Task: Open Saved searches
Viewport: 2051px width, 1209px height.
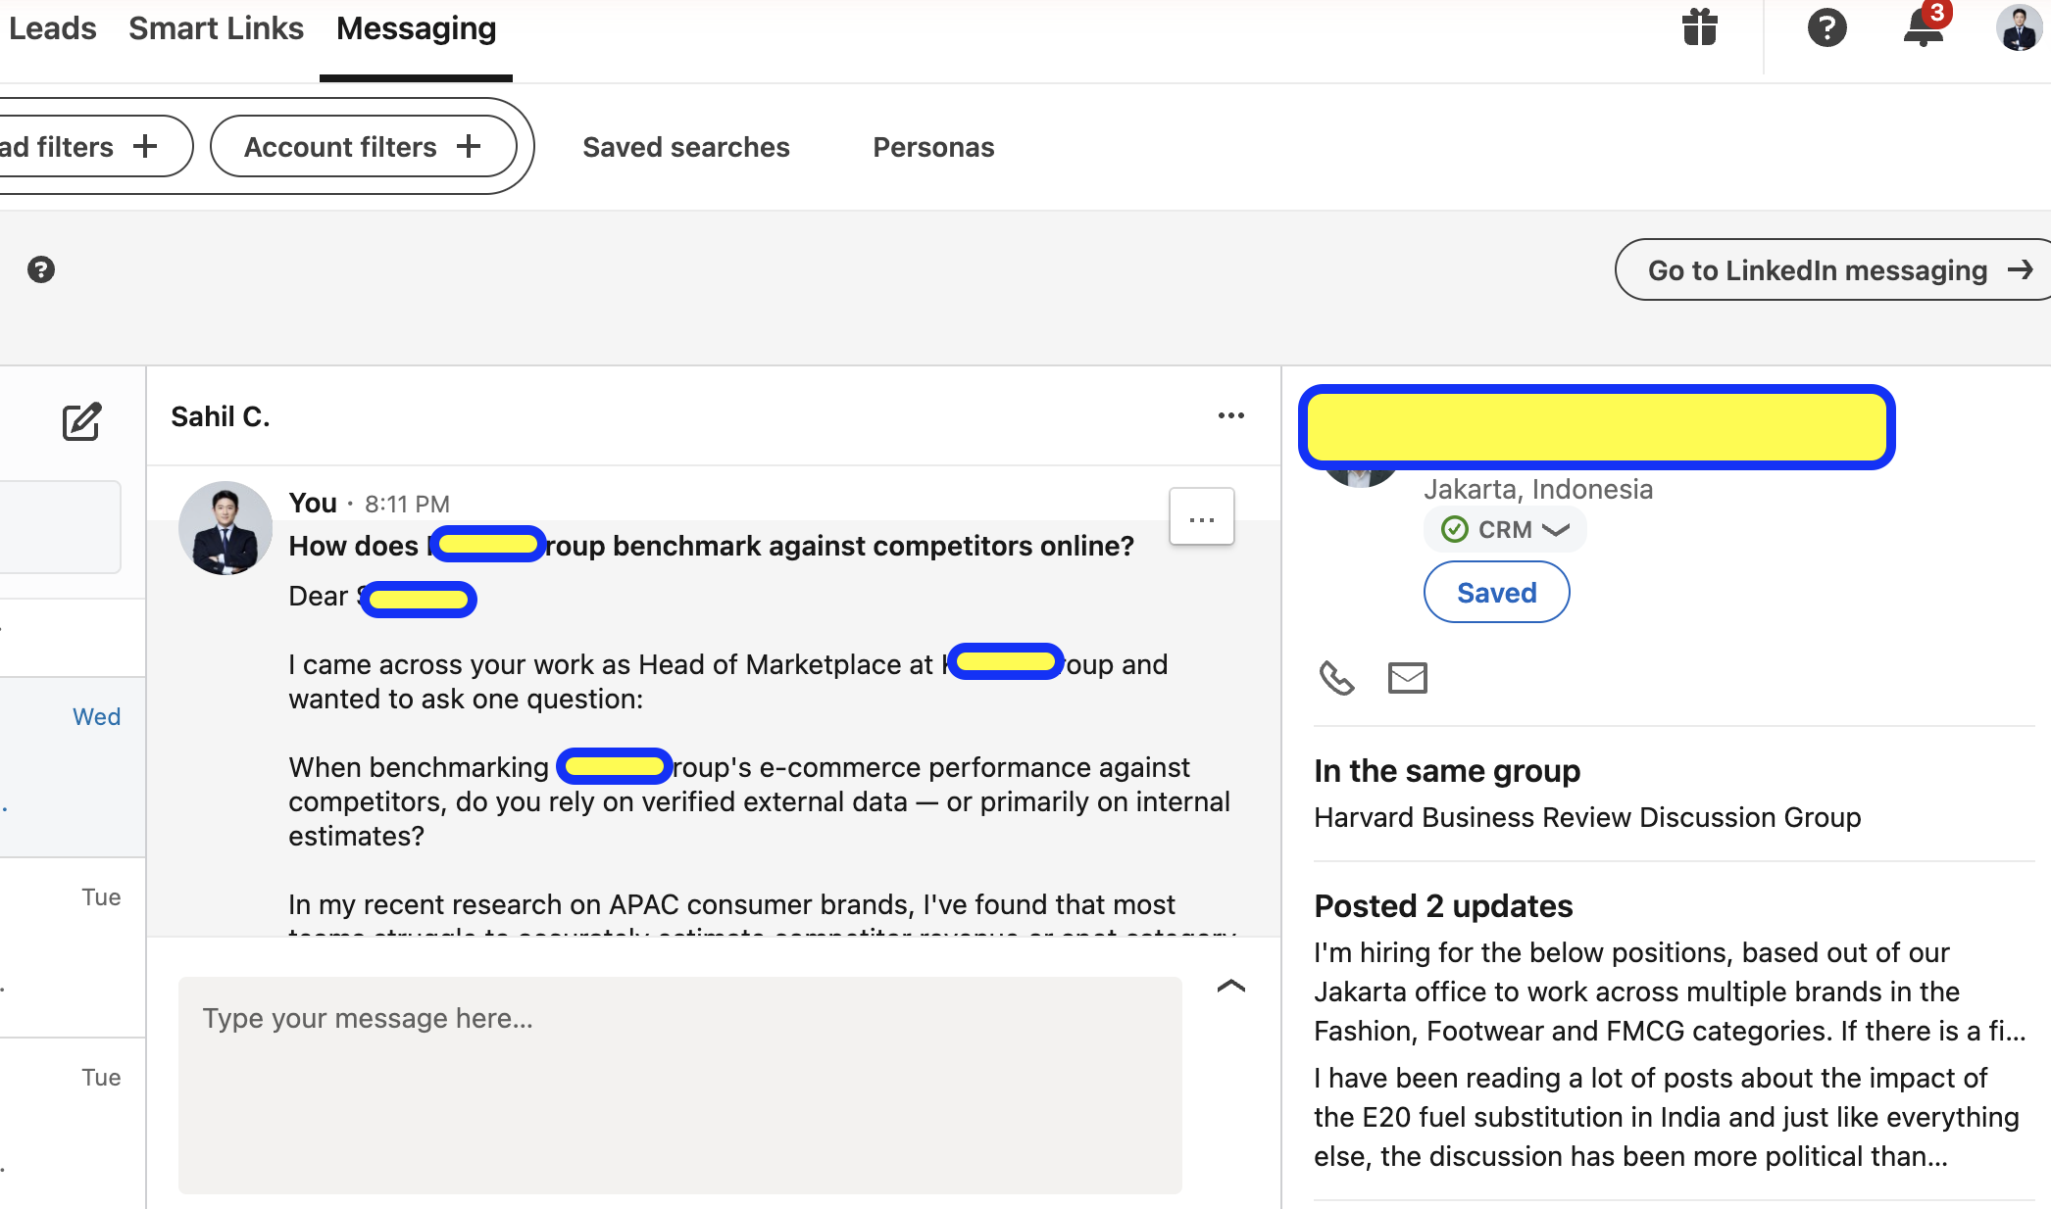Action: click(685, 147)
